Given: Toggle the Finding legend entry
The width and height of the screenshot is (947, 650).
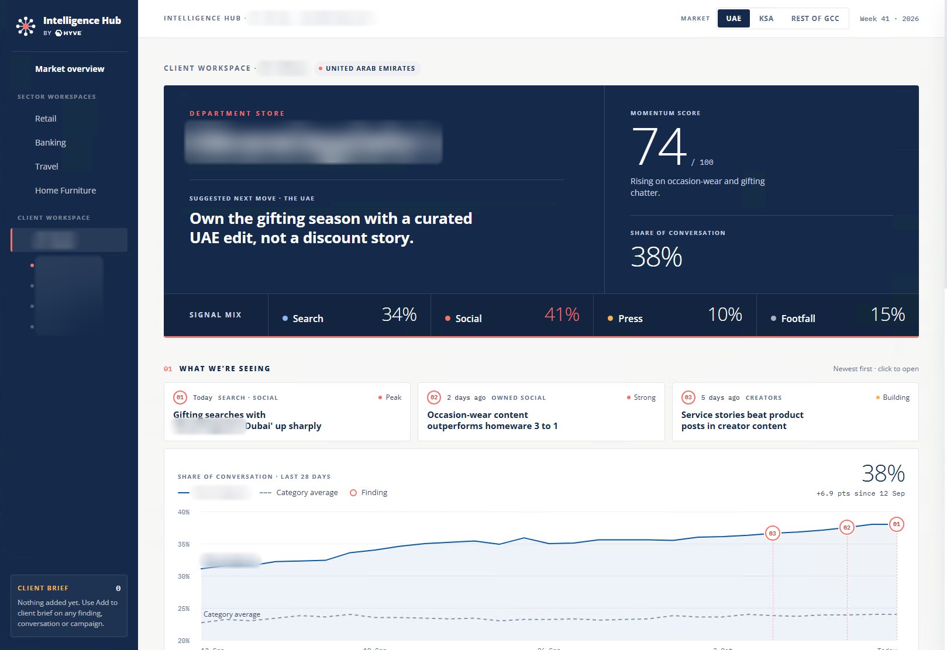Looking at the screenshot, I should tap(369, 493).
